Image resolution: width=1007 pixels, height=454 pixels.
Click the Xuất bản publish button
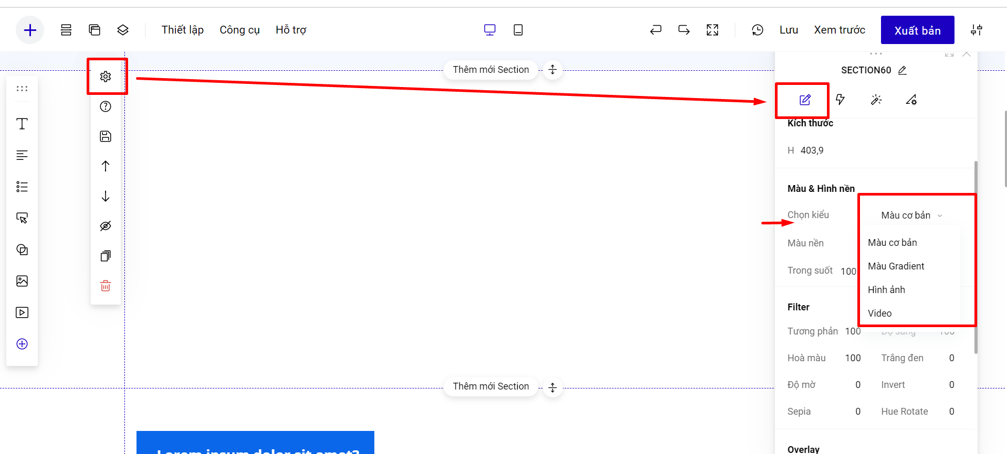click(x=917, y=30)
